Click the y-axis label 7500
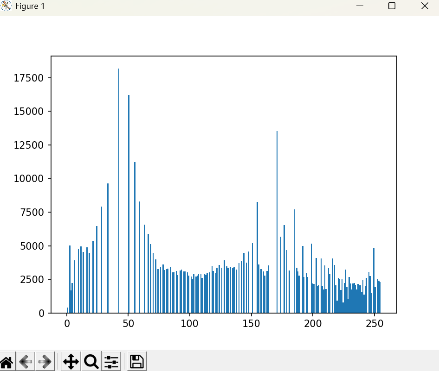Viewport: 439px width, 371px height. click(x=32, y=212)
